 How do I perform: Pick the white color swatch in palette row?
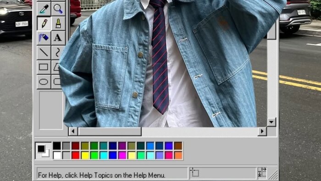[x=57, y=155]
